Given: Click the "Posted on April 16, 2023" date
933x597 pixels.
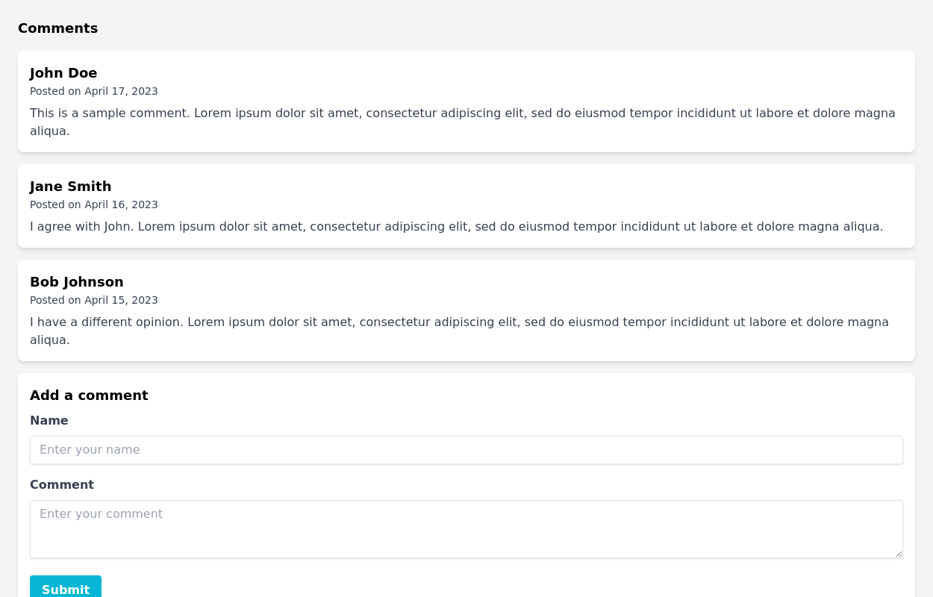Looking at the screenshot, I should coord(94,205).
